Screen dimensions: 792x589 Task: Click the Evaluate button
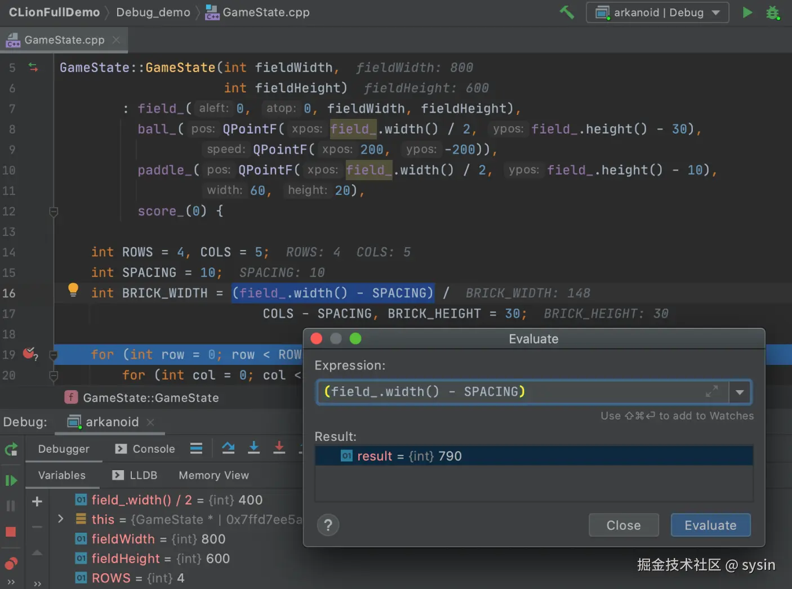[710, 525]
